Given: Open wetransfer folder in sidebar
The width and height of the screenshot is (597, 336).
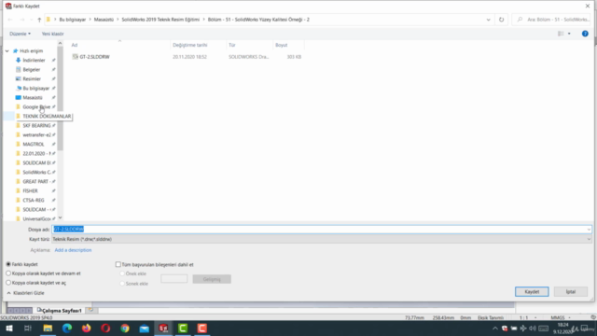Looking at the screenshot, I should (x=36, y=134).
